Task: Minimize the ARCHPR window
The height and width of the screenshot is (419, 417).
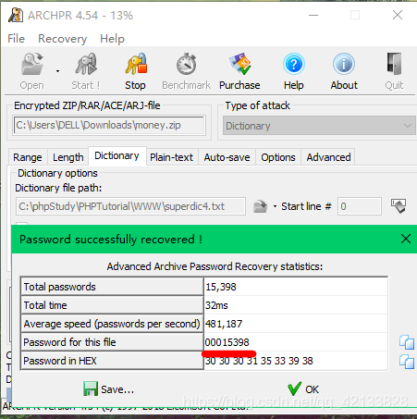Action: [313, 15]
